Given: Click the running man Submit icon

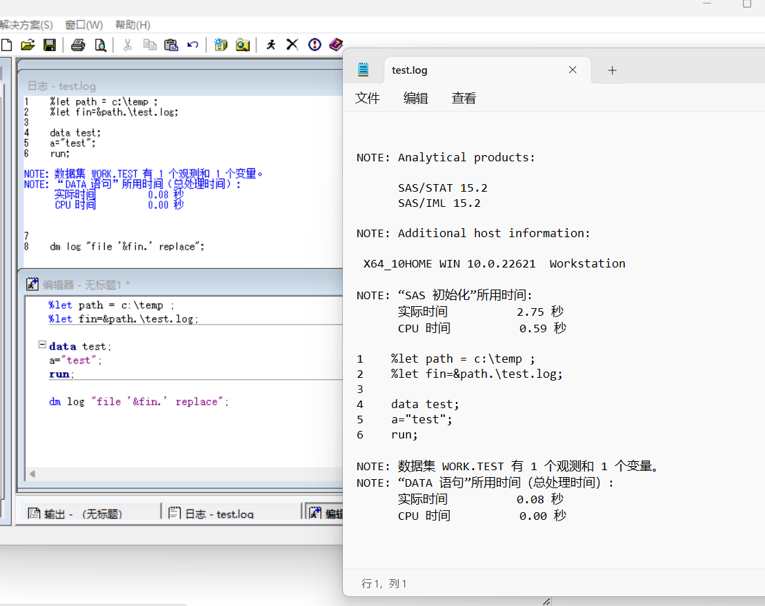Looking at the screenshot, I should click(x=271, y=45).
